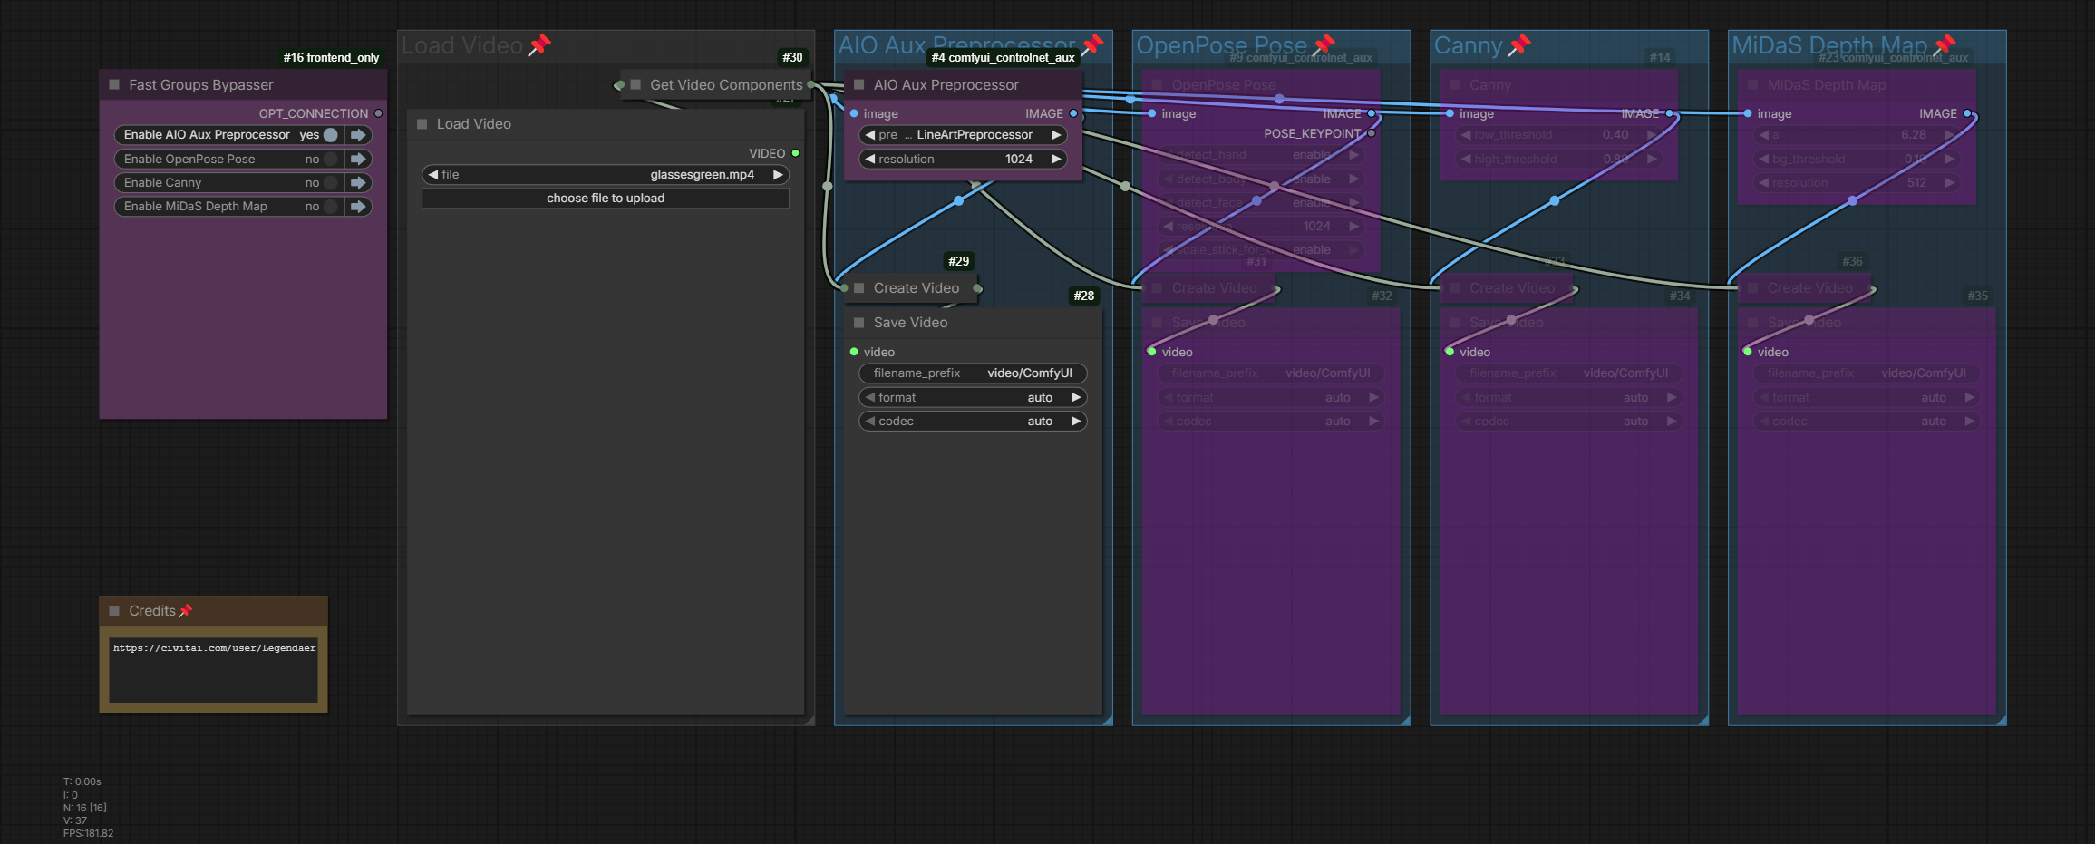2095x844 pixels.
Task: Click the image input port in the Canny group
Action: (x=1450, y=113)
